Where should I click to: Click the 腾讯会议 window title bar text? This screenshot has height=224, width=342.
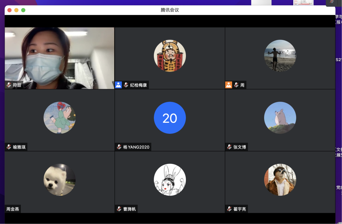[170, 10]
